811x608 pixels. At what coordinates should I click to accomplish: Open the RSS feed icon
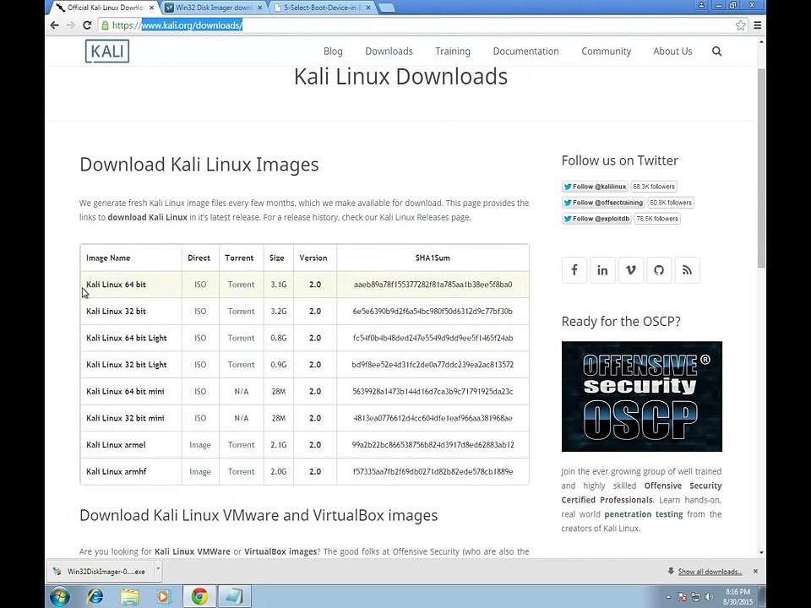pos(687,270)
